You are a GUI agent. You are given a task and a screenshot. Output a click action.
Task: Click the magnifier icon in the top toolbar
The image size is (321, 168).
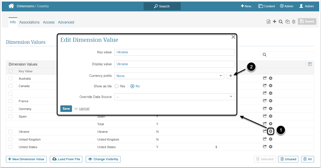pyautogui.click(x=281, y=22)
